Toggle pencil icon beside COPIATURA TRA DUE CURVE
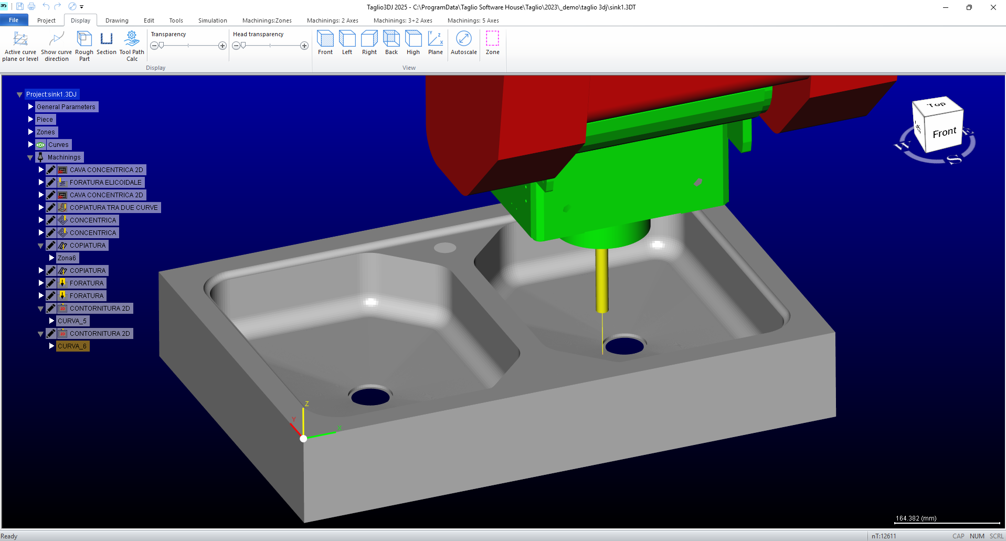This screenshot has height=541, width=1006. pos(51,208)
